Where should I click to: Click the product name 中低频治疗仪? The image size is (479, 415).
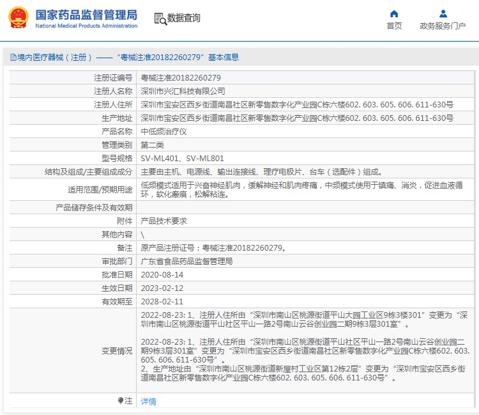coord(163,131)
